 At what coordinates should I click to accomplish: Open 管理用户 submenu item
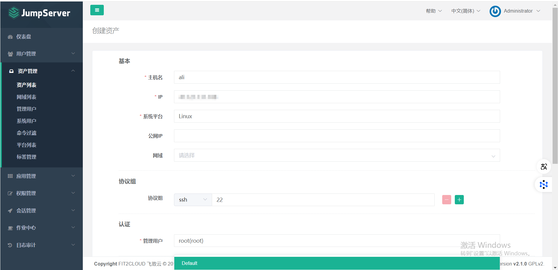[26, 109]
